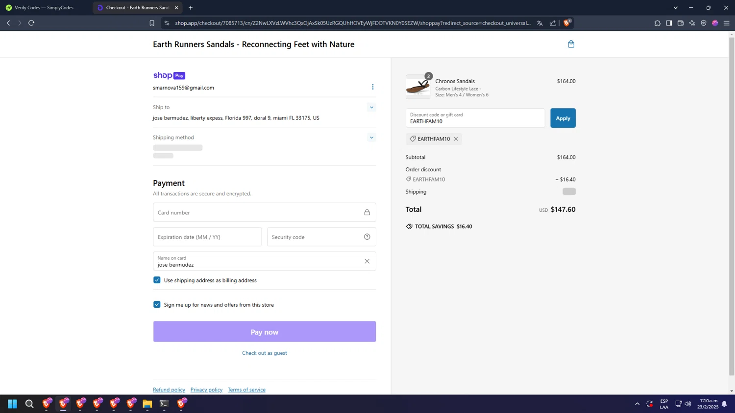Viewport: 735px width, 413px height.
Task: Open the Terms of service link
Action: pyautogui.click(x=246, y=390)
